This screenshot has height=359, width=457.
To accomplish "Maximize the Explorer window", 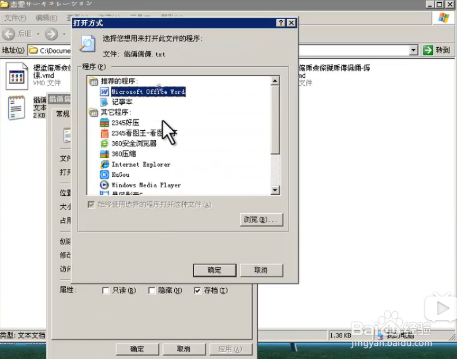I will (439, 4).
